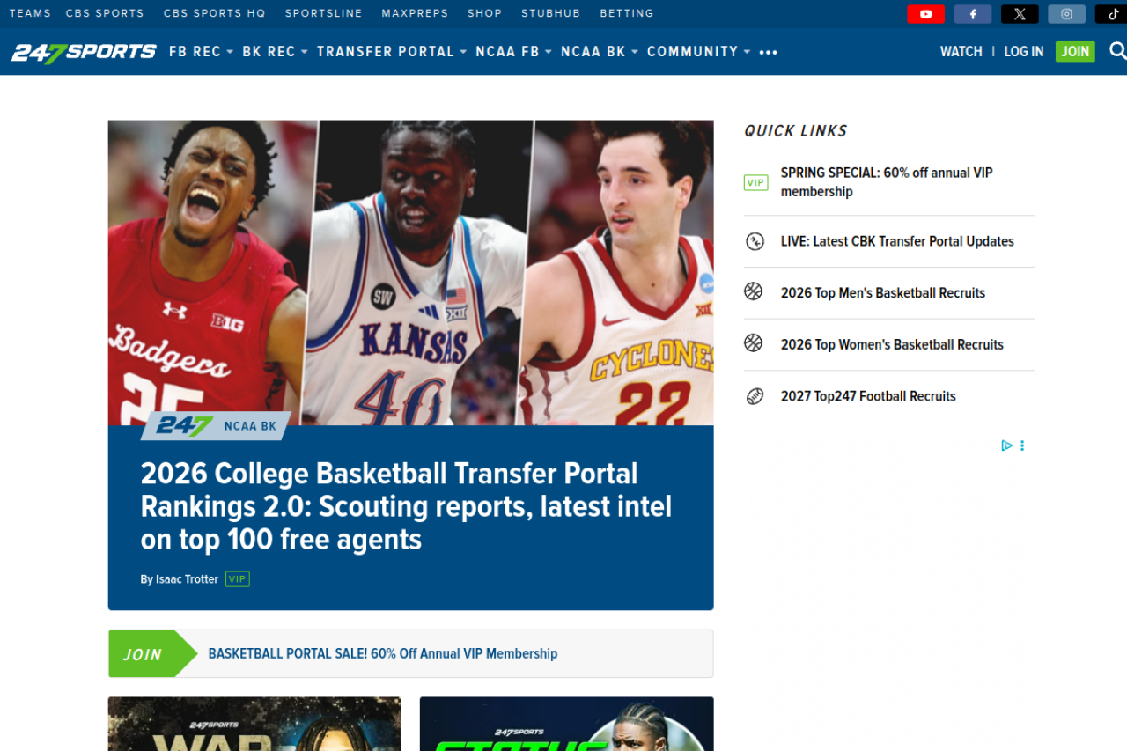Screen dimensions: 1127x751
Task: Expand the Transfer Portal dropdown menu
Action: coord(391,52)
